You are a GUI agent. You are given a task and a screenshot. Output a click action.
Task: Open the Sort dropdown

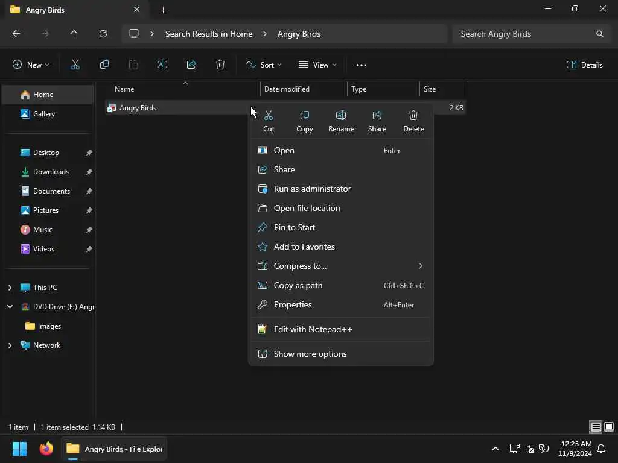pyautogui.click(x=264, y=65)
